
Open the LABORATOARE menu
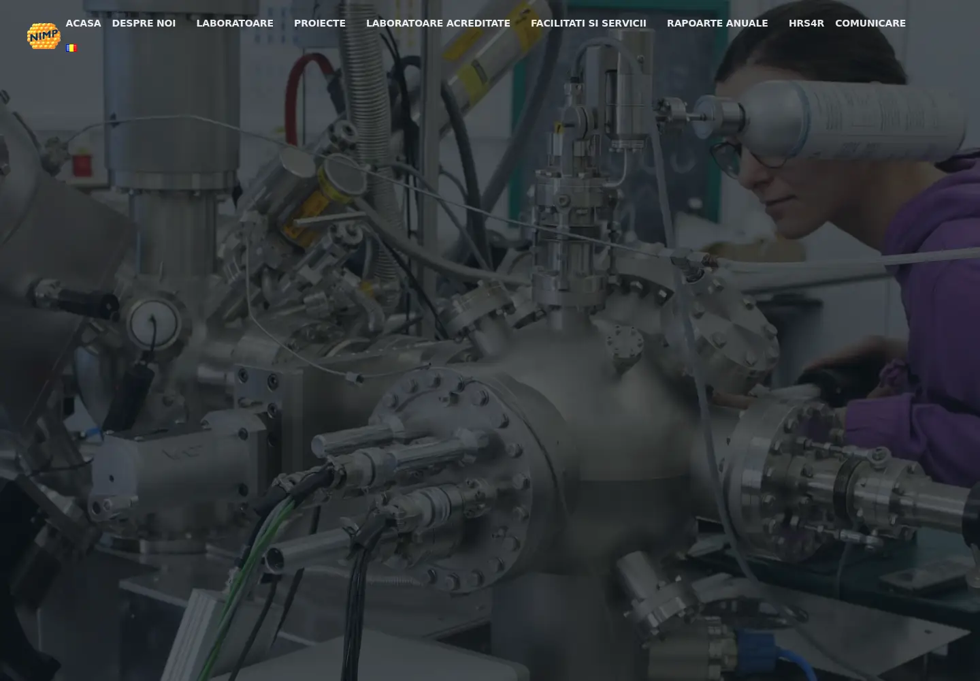click(x=235, y=23)
